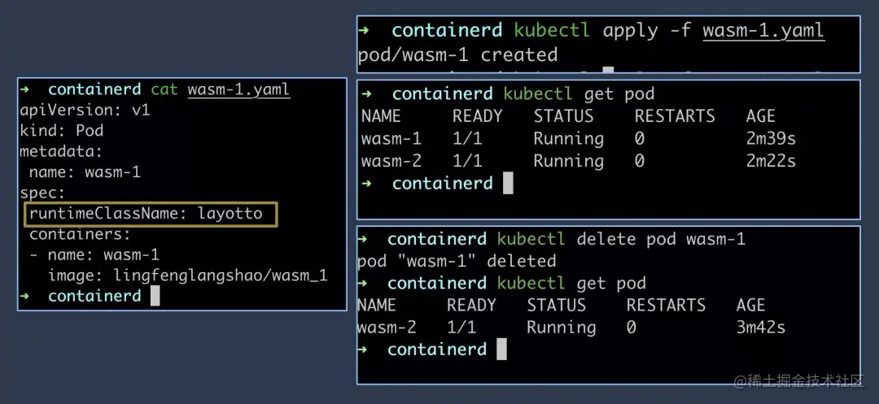
Task: Click "kubectl" in the apply command
Action: point(552,30)
